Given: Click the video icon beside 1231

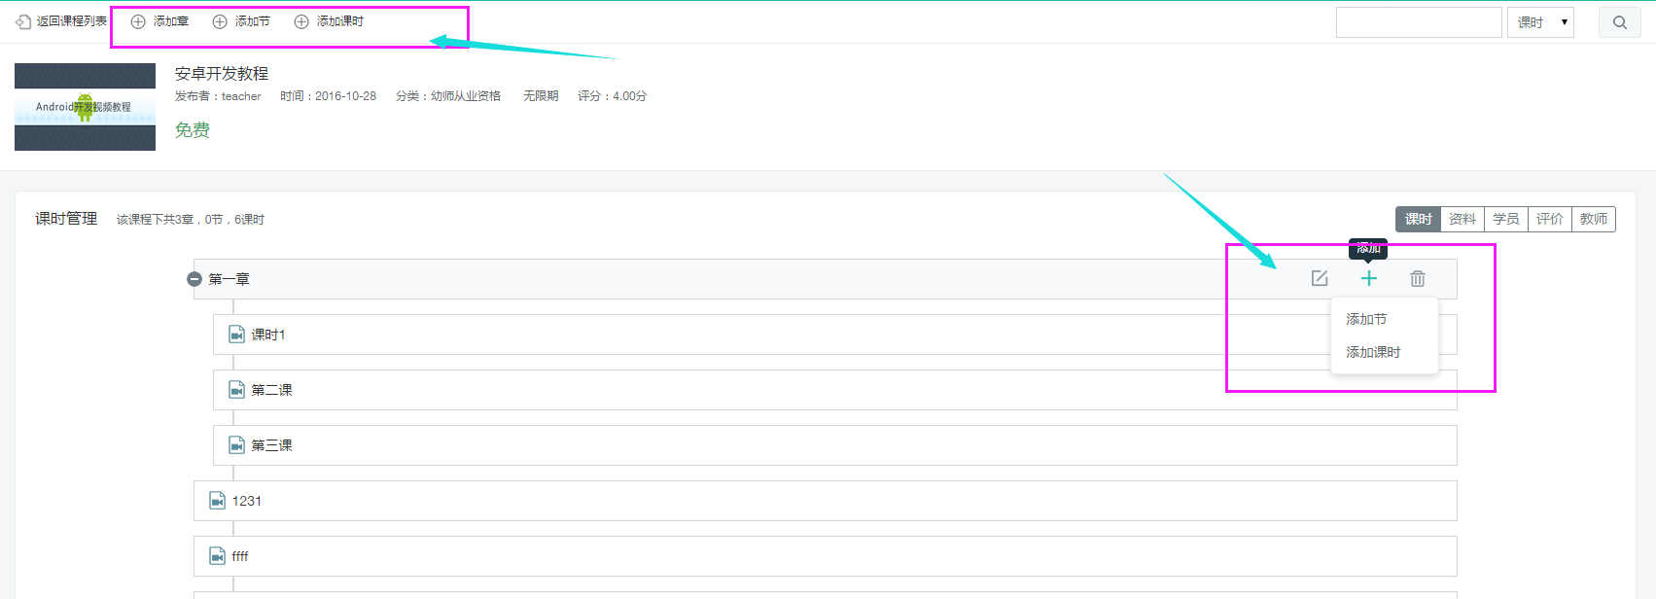Looking at the screenshot, I should [x=218, y=501].
